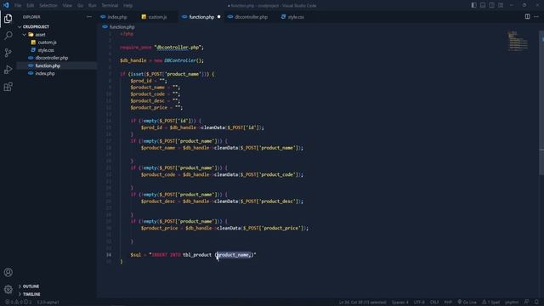The width and height of the screenshot is (544, 306).
Task: Open Run and Debug view
Action: point(8,70)
